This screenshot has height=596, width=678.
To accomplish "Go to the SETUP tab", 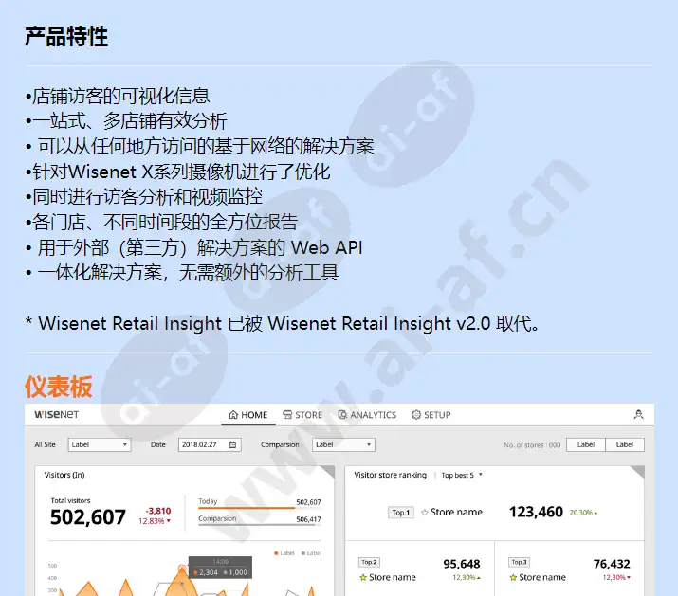I will click(x=431, y=415).
